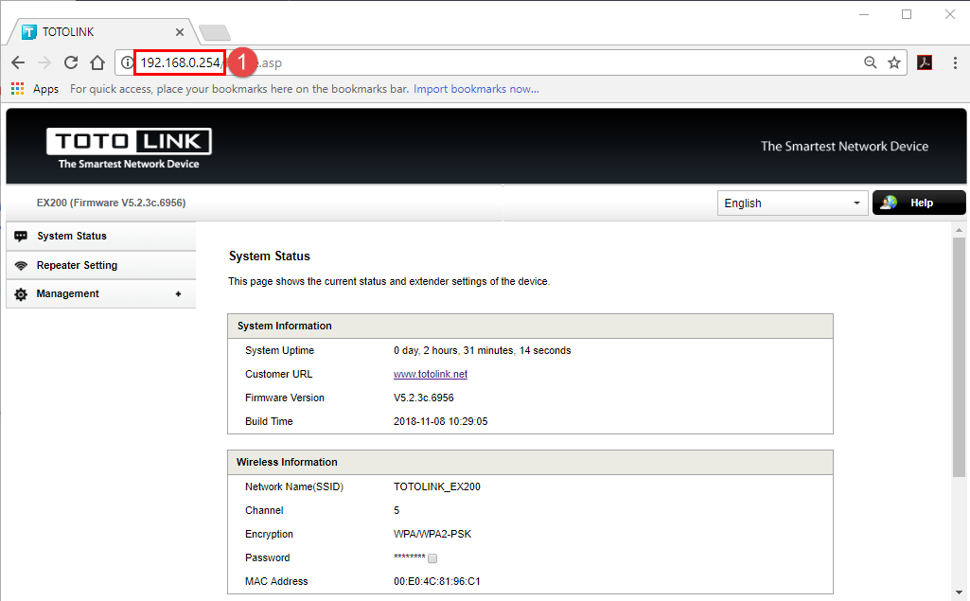
Task: Click the Build Time 2018-11-08 10:29:05 value
Action: tap(440, 421)
